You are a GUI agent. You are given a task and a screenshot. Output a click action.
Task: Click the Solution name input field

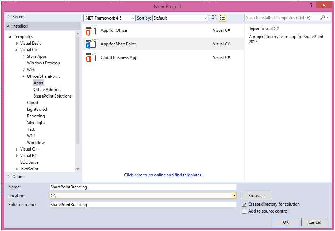point(143,204)
